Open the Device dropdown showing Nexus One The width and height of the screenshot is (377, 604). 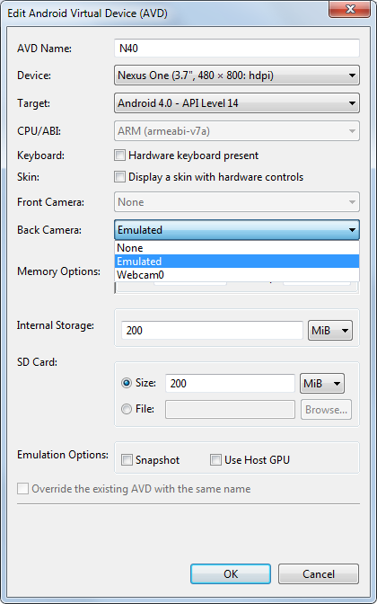coord(237,75)
